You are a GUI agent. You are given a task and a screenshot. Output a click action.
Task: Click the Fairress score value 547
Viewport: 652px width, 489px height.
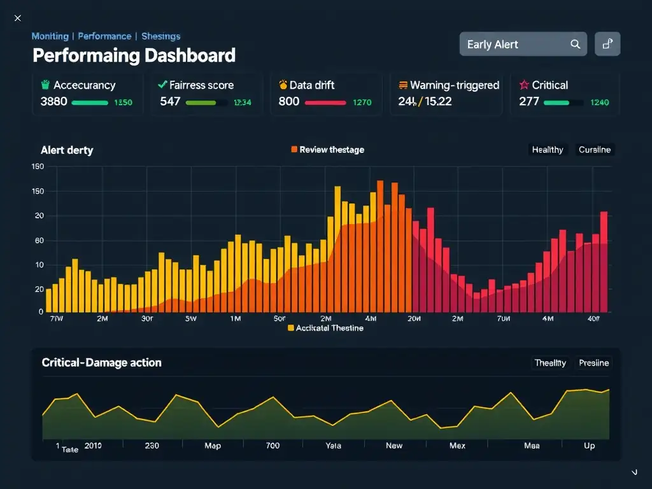[x=170, y=101]
